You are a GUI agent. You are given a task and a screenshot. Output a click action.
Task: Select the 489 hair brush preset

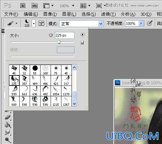35,80
